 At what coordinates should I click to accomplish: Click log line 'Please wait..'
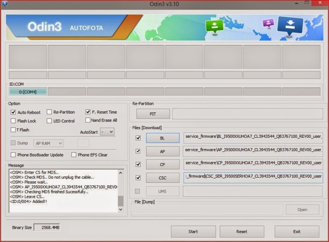coord(29,182)
